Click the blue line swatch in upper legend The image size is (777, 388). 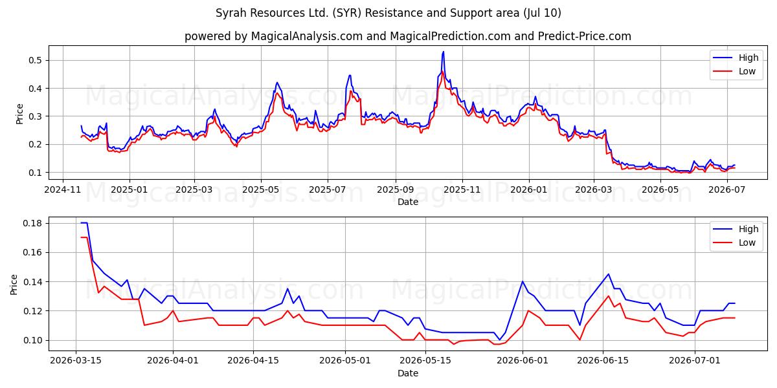pyautogui.click(x=724, y=58)
